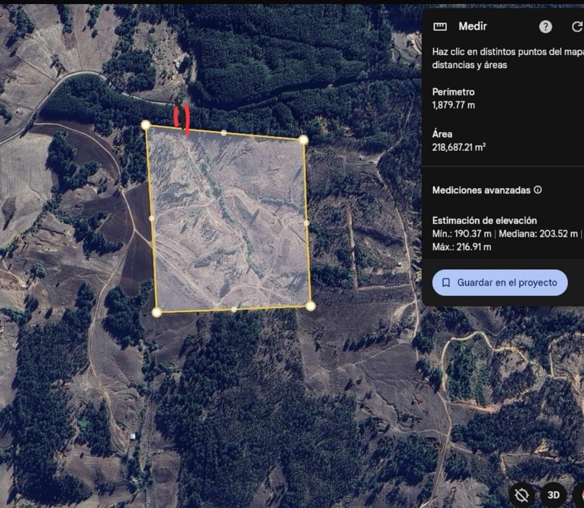Screen dimensions: 584x508
Task: Click midpoint handle on polygon's top edge
Action: coord(224,133)
